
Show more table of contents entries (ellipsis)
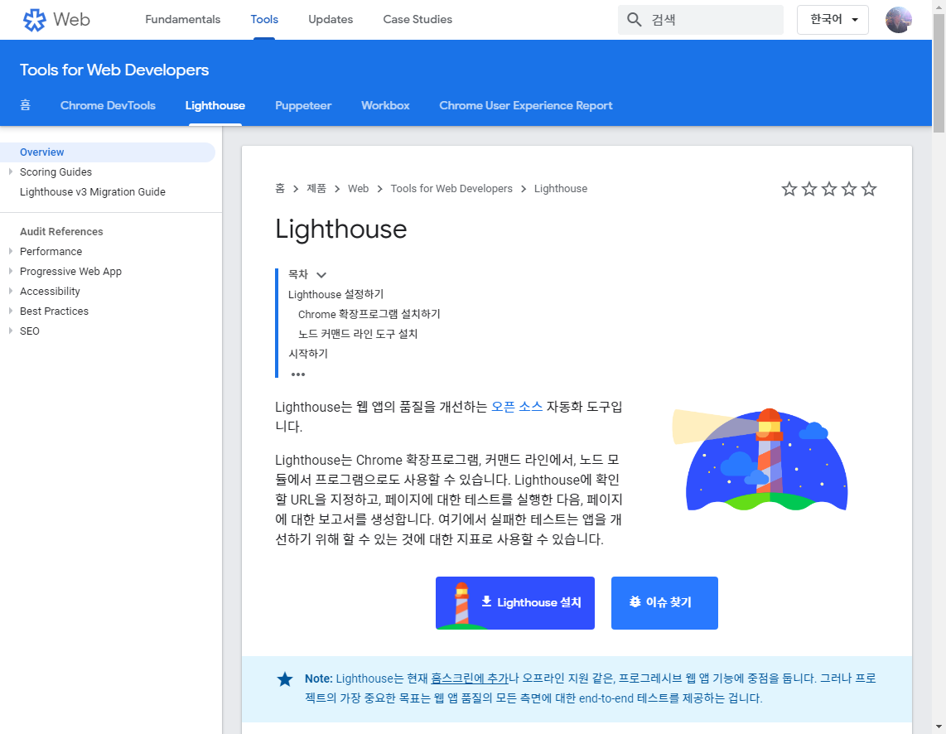click(298, 374)
